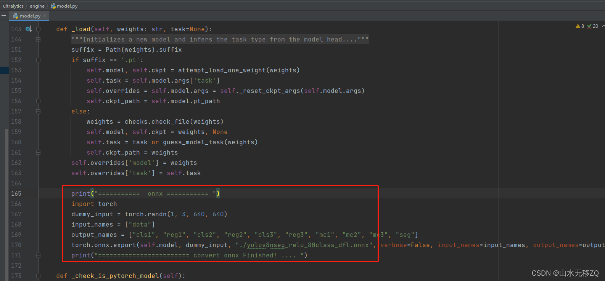Expand the folded docstring at line 144
The height and width of the screenshot is (281, 605).
click(x=38, y=40)
